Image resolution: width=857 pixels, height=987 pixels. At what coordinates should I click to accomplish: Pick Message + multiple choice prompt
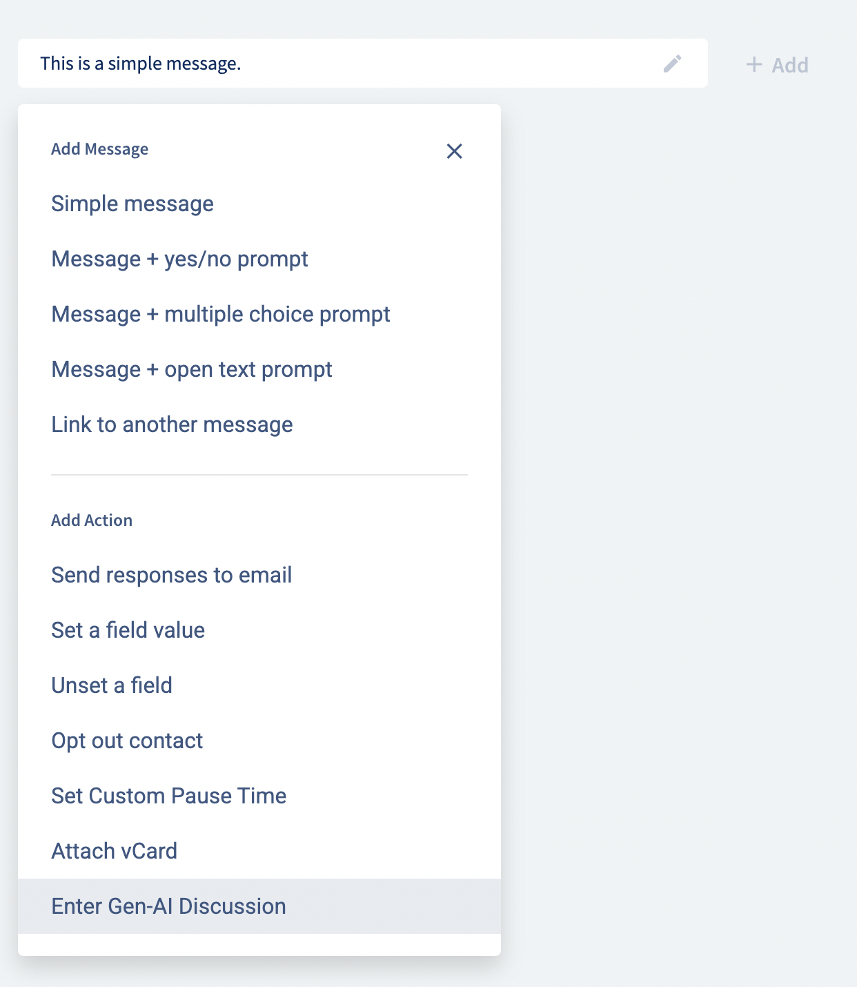pyautogui.click(x=221, y=315)
